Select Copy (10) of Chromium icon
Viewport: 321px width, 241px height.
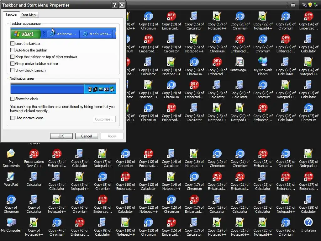(x=126, y=158)
